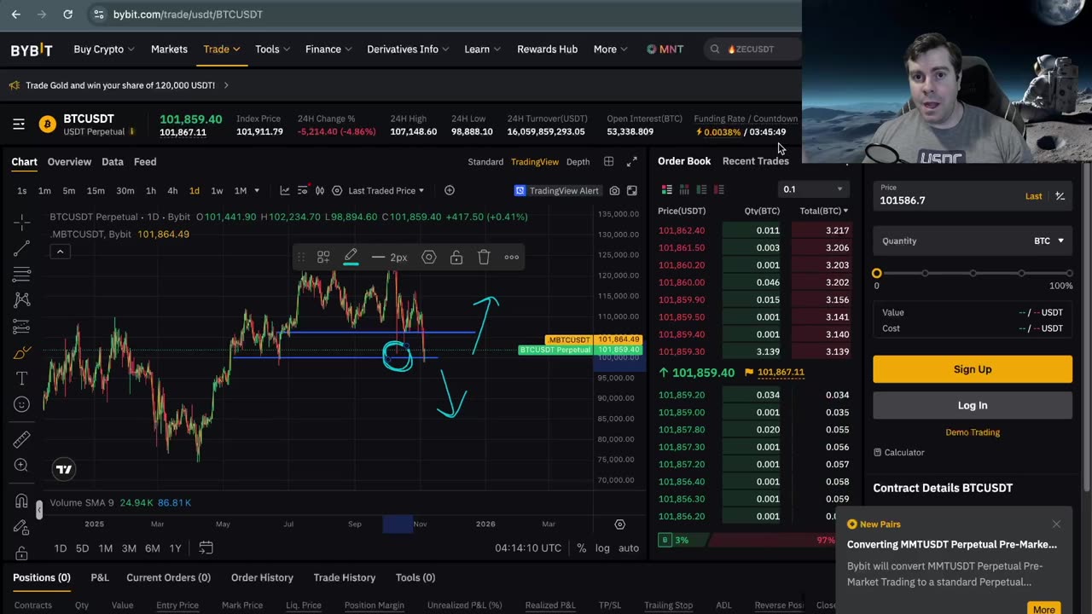Open the emoji icons tool
This screenshot has height=614, width=1092.
point(21,404)
